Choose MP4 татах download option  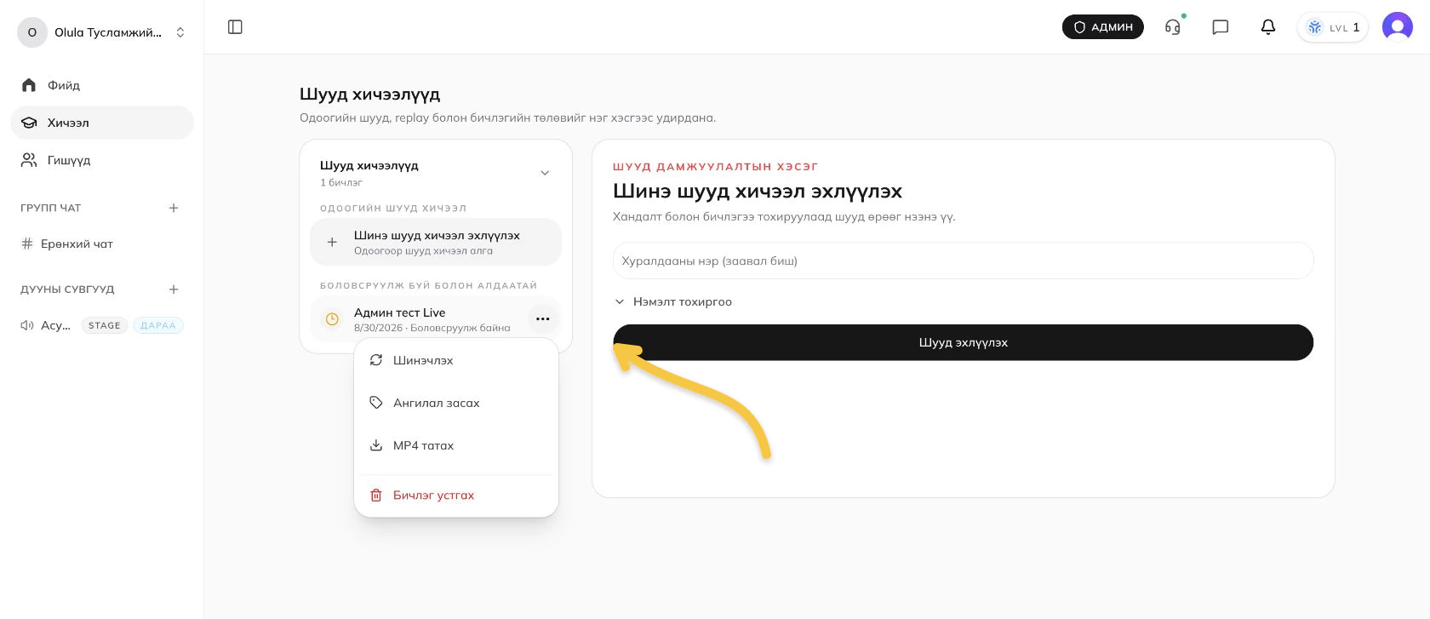point(456,445)
